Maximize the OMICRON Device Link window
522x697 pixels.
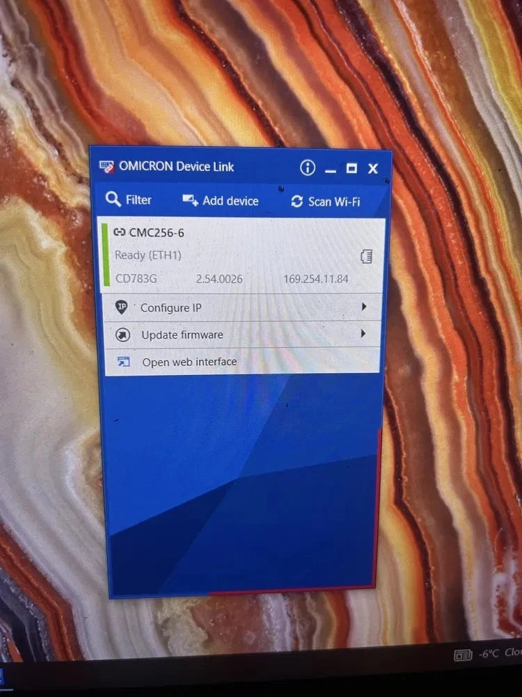351,168
